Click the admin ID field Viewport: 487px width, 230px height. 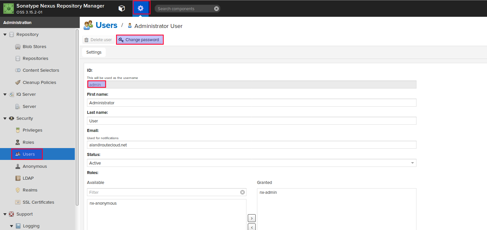(x=252, y=85)
